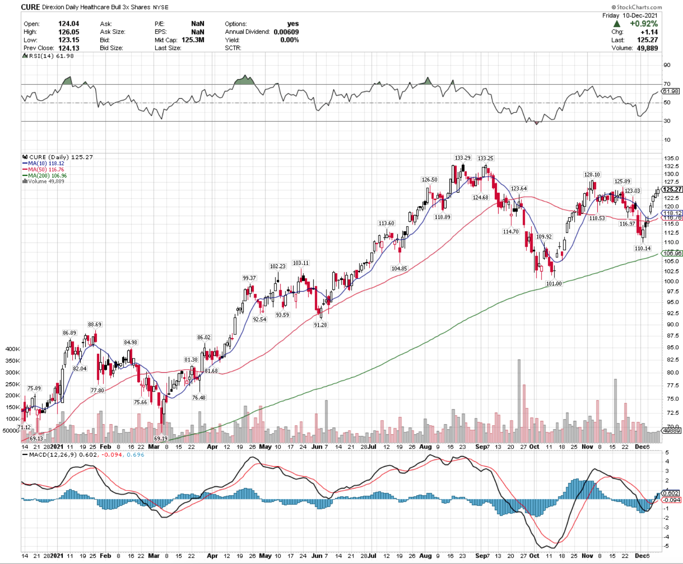Click the Direxion Daily Healthcare Bull 3x Shares name
The width and height of the screenshot is (683, 564).
[x=97, y=7]
